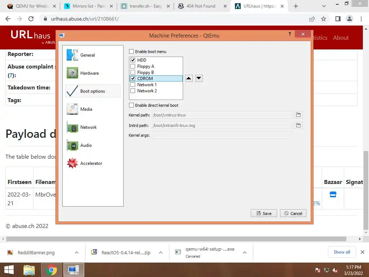
Task: Click the Action Center flag tray icon
Action: pos(317,270)
